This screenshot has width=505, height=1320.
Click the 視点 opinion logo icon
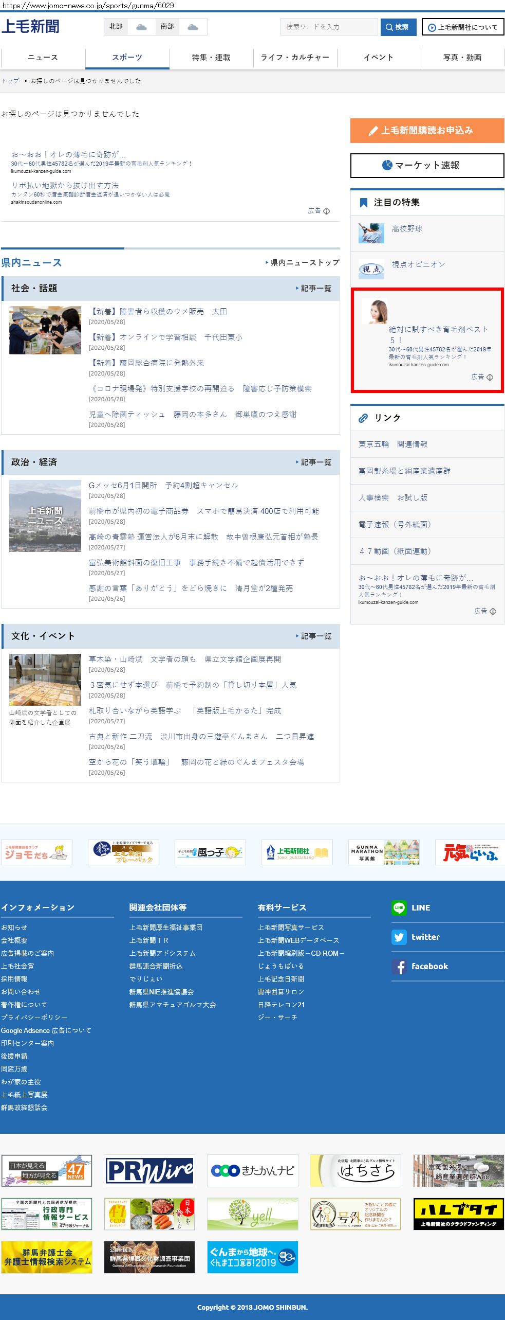coord(371,269)
